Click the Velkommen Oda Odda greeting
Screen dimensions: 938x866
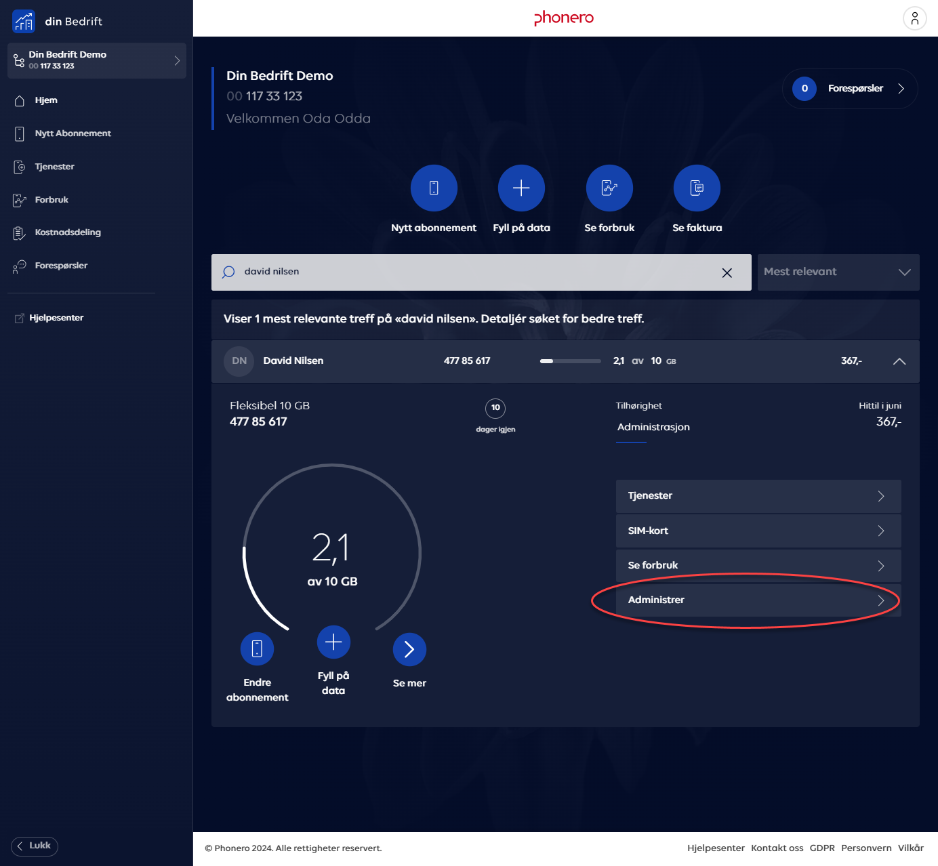pos(298,119)
